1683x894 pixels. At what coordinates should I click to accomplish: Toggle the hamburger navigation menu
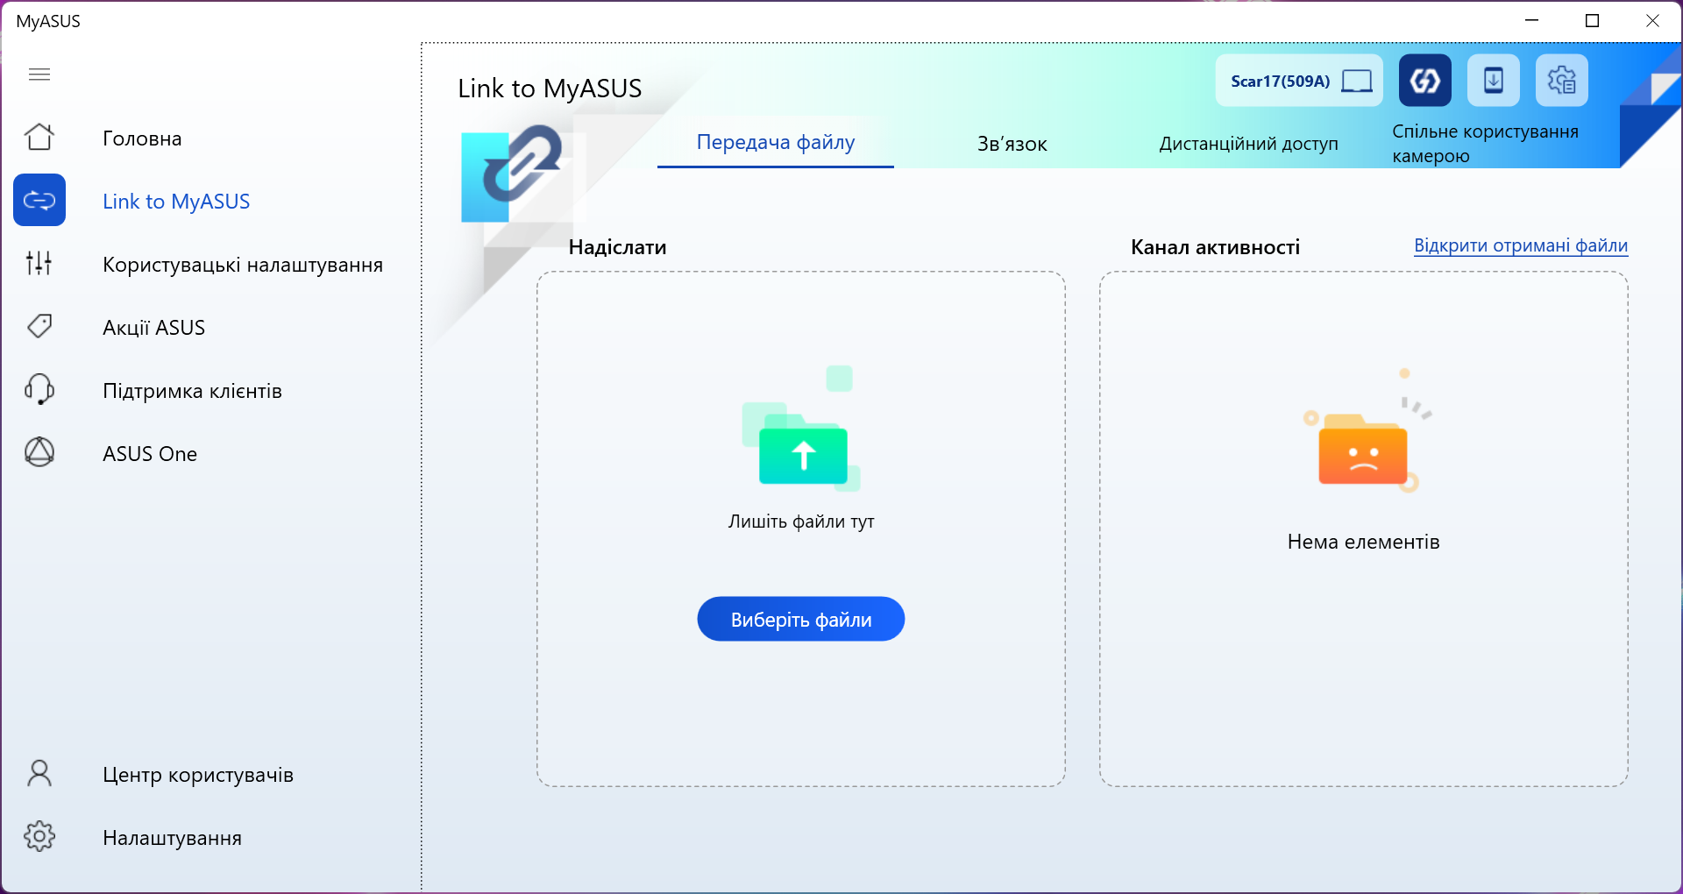coord(39,74)
